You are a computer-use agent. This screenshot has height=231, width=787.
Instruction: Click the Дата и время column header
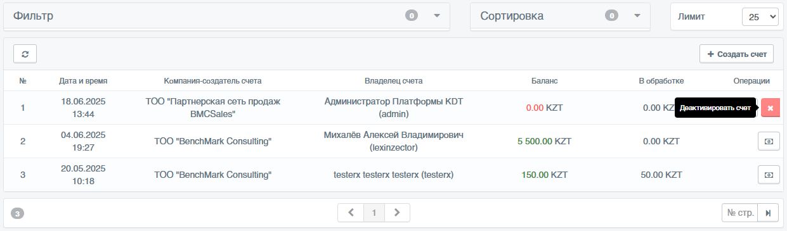click(83, 80)
